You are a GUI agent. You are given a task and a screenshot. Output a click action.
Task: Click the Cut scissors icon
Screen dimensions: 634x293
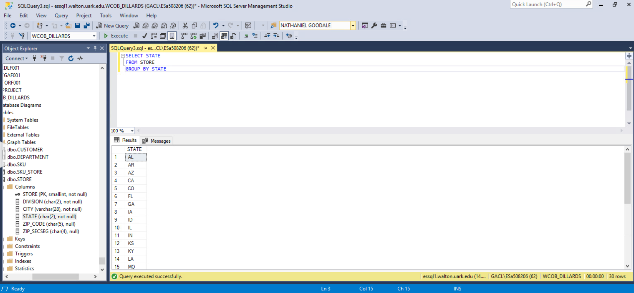point(185,25)
